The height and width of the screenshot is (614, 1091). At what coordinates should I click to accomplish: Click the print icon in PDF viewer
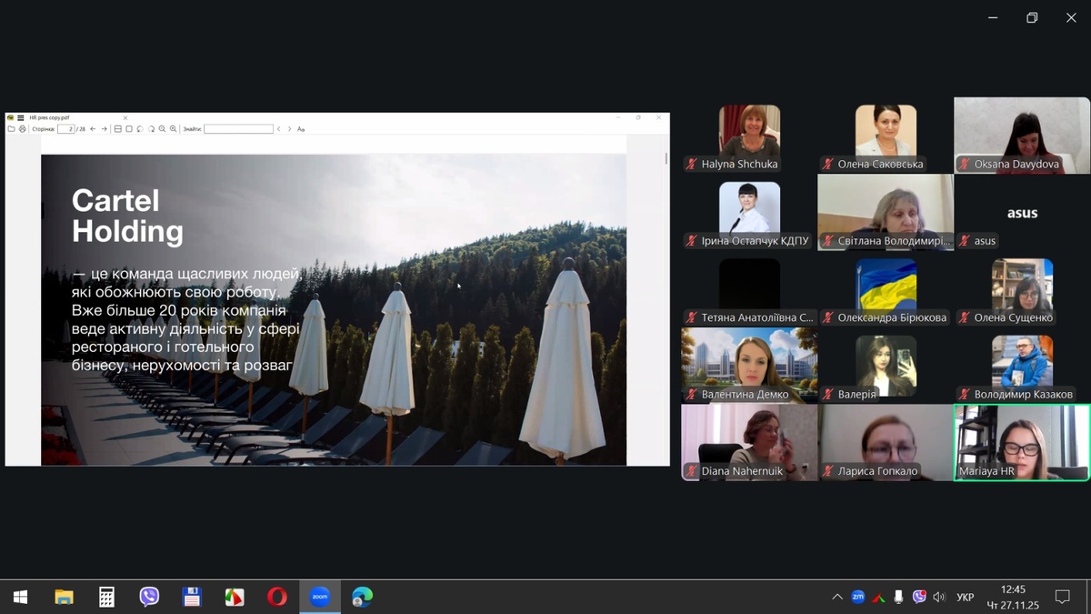point(23,129)
